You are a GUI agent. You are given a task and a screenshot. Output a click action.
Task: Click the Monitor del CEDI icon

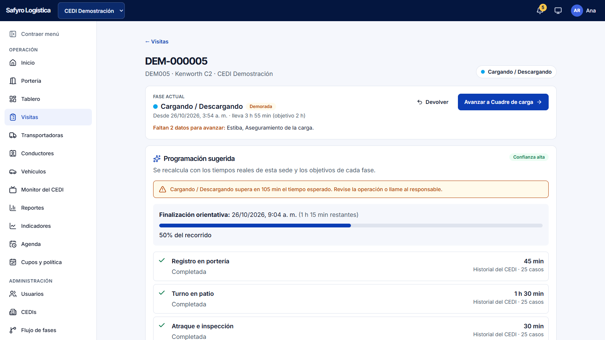point(13,190)
